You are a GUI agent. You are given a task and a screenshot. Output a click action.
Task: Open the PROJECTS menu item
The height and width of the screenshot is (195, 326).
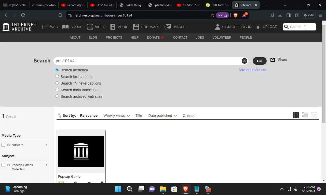pyautogui.click(x=114, y=37)
